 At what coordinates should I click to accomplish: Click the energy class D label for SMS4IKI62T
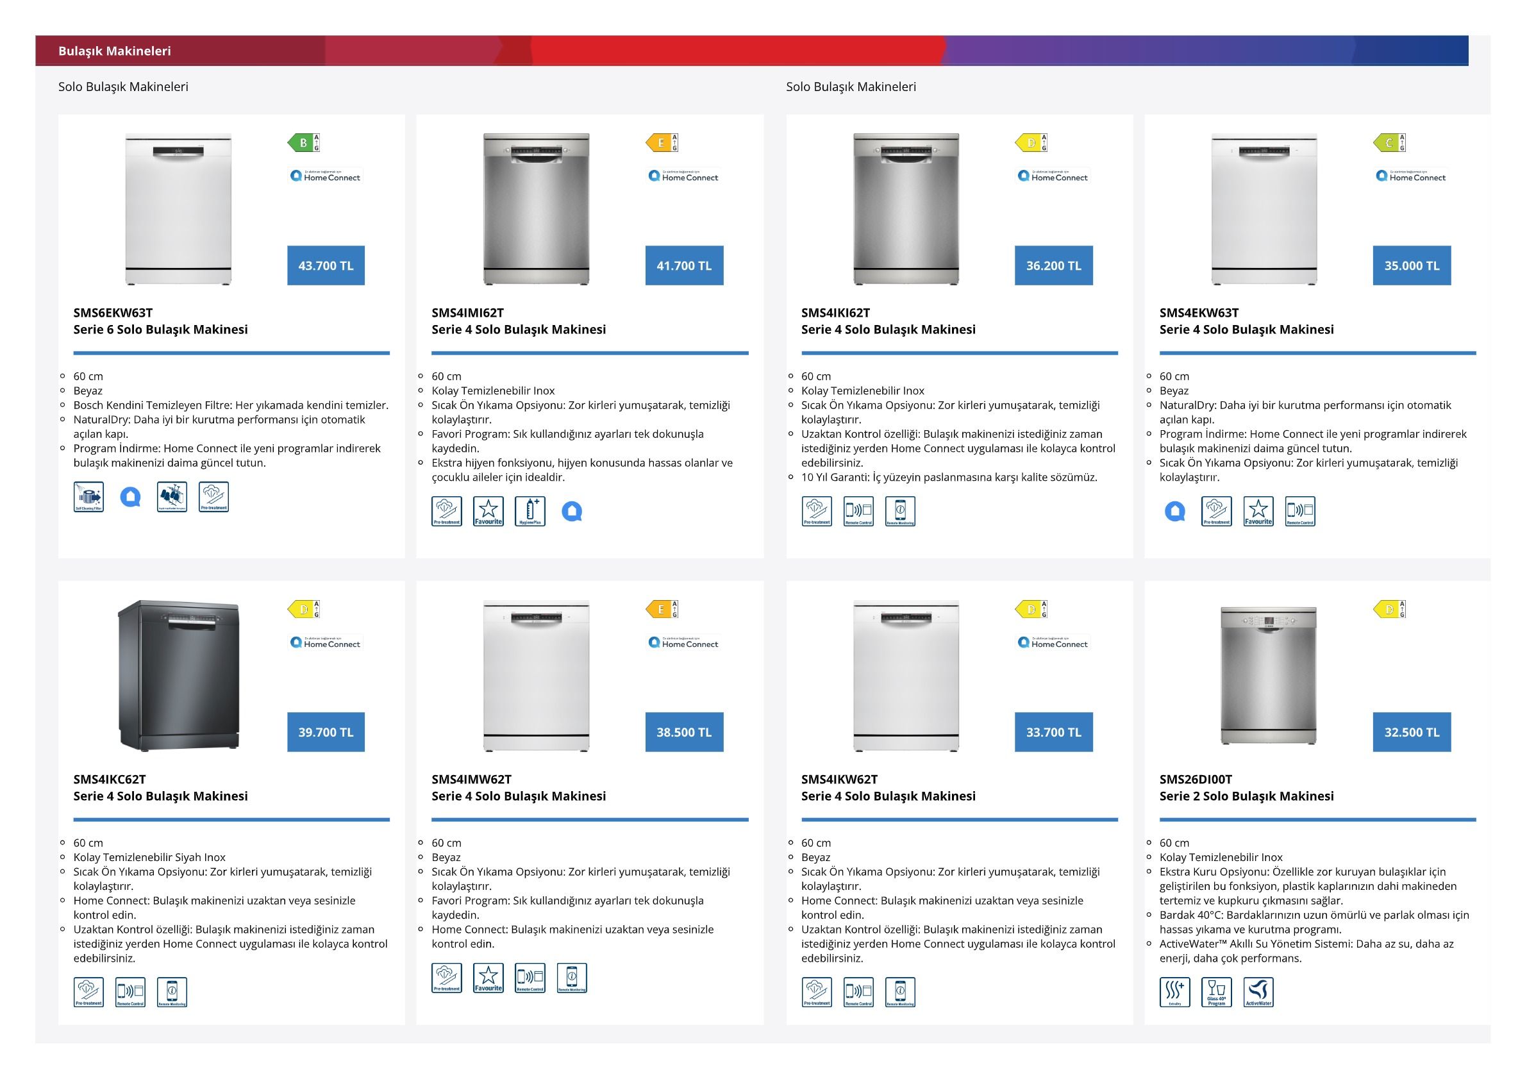click(1031, 142)
